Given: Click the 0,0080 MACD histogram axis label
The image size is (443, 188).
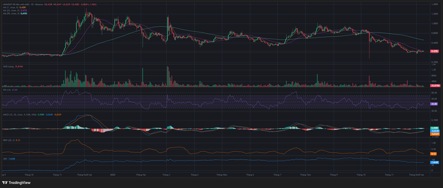Looking at the screenshot, I should pyautogui.click(x=435, y=128).
